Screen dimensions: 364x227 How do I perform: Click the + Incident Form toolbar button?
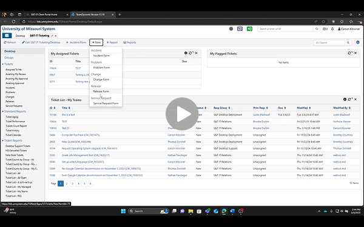pyautogui.click(x=76, y=42)
